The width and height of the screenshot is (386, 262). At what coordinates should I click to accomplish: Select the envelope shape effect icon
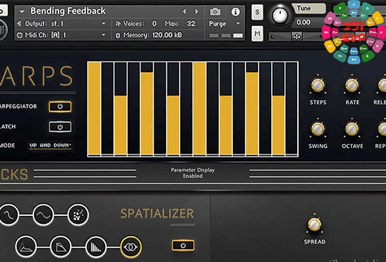point(26,247)
